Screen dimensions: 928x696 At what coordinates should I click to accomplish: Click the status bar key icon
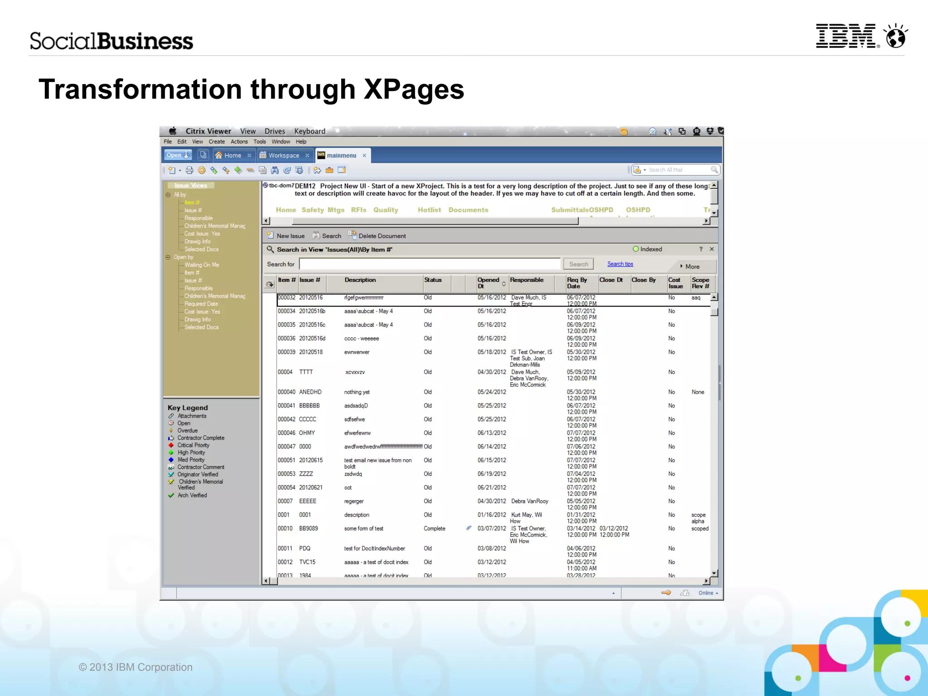[x=666, y=593]
